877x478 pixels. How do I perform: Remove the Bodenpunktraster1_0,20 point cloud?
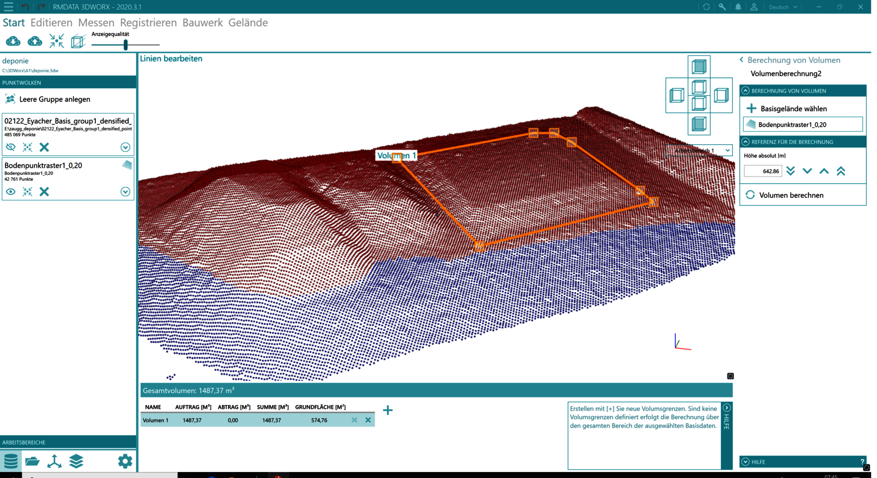click(44, 191)
